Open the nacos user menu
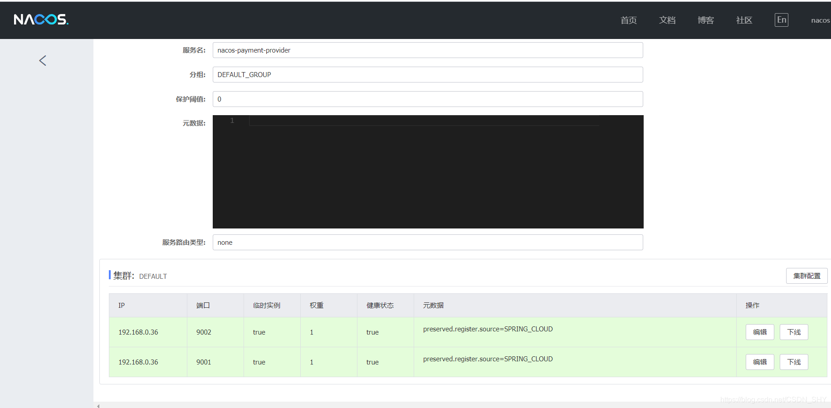Screen dimensions: 831x408 (x=821, y=20)
